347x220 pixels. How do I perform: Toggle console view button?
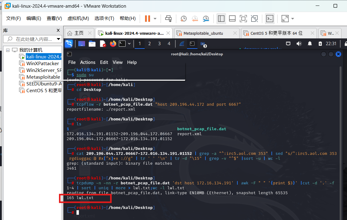click(x=270, y=19)
